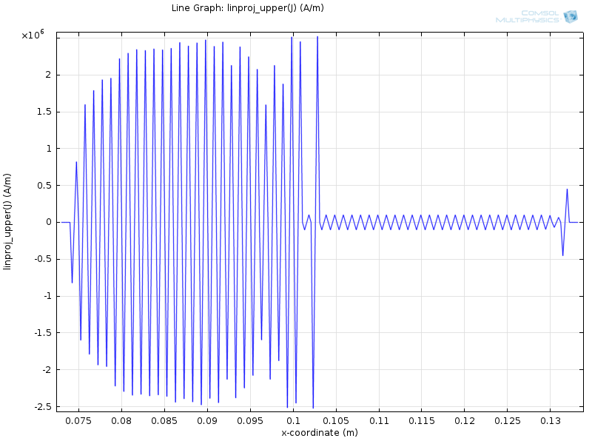
Task: Click the 0.1 x-axis tick label
Action: tap(293, 420)
